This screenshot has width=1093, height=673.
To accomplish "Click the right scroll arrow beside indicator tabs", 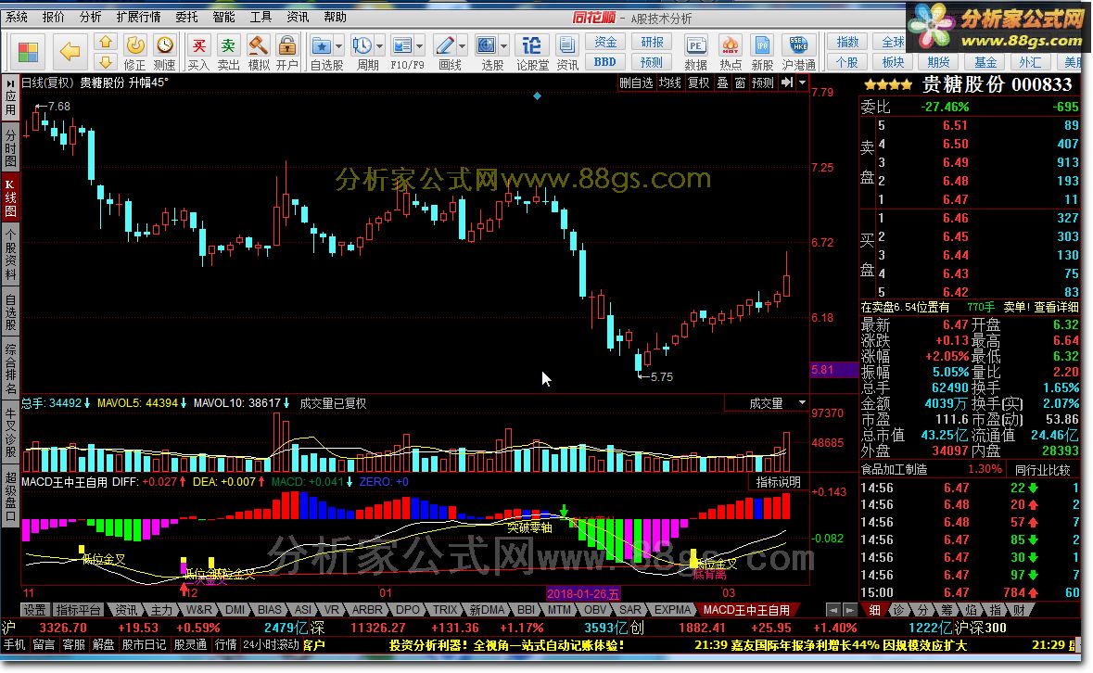I will [850, 610].
